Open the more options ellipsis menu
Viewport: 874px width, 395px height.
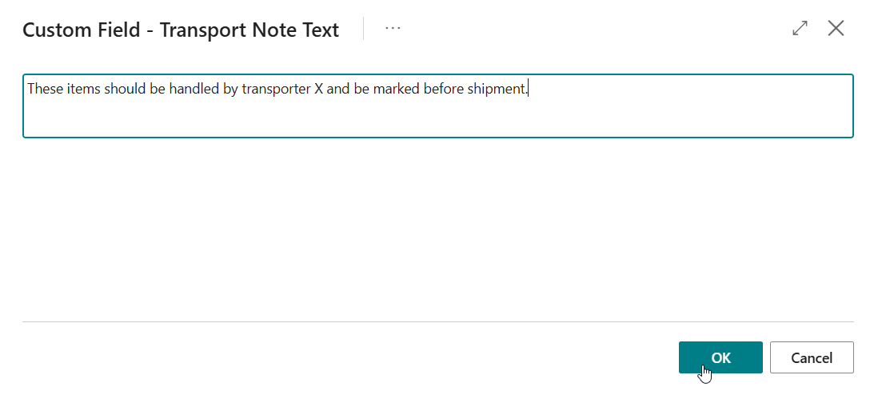393,29
